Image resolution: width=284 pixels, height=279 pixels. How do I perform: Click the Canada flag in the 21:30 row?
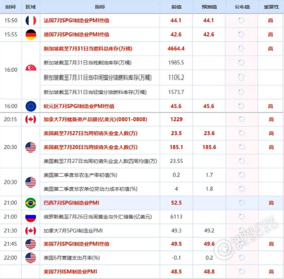(x=30, y=231)
